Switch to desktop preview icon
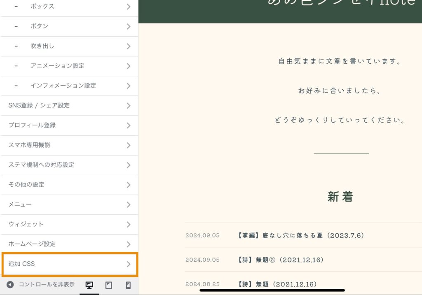The width and height of the screenshot is (422, 295). click(89, 285)
